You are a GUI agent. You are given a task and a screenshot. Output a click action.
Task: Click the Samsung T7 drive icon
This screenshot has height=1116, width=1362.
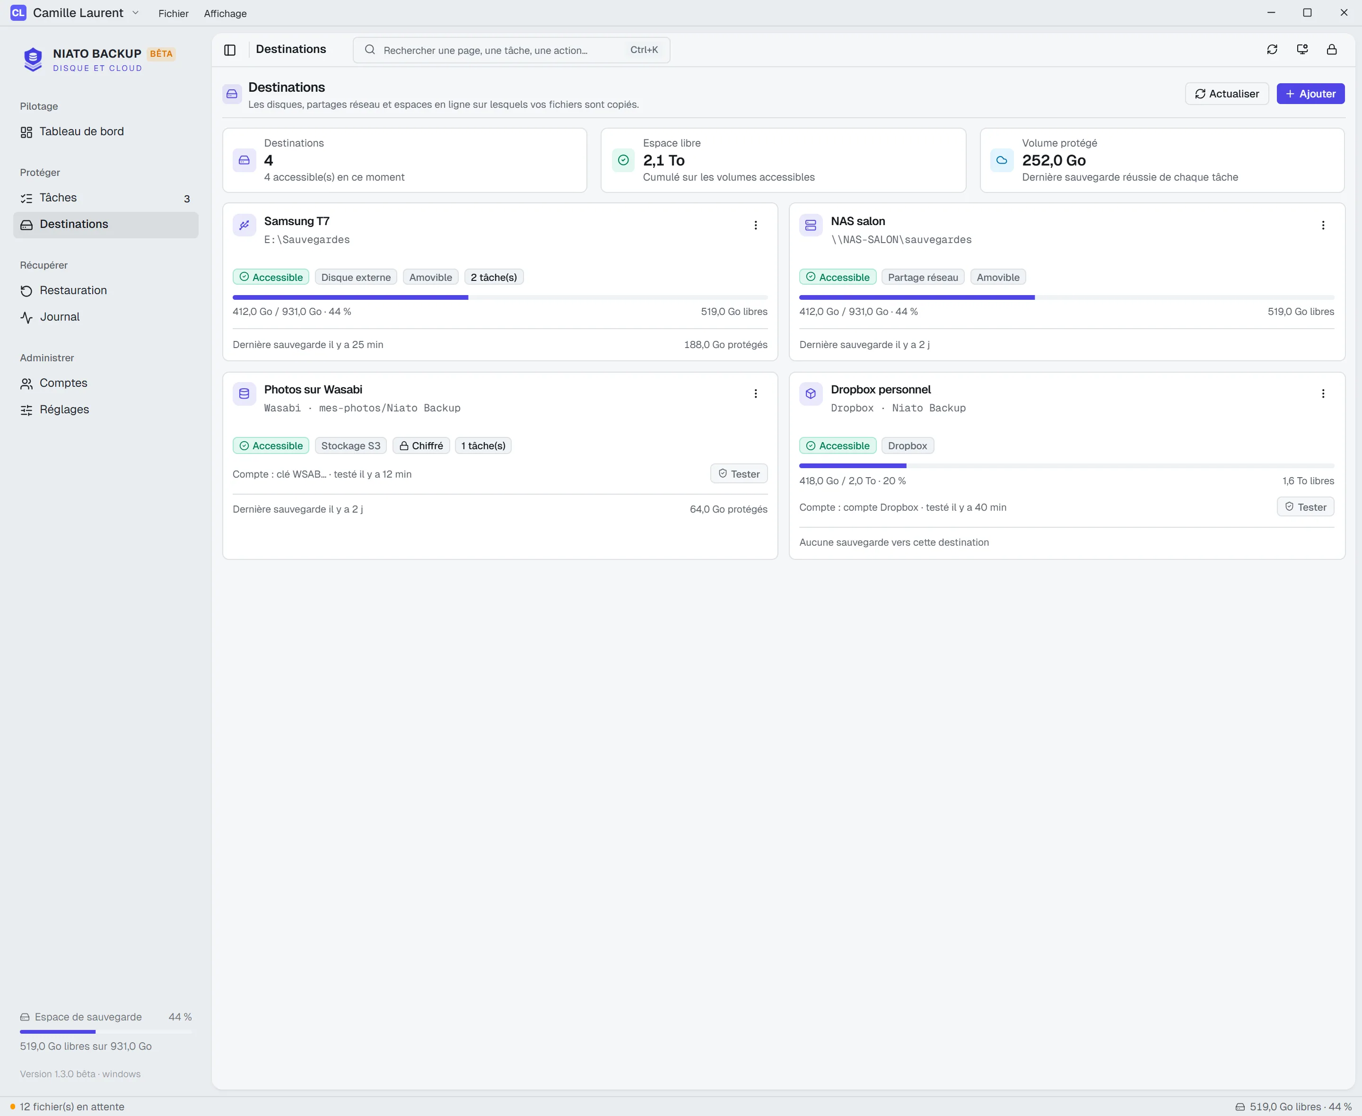tap(244, 225)
